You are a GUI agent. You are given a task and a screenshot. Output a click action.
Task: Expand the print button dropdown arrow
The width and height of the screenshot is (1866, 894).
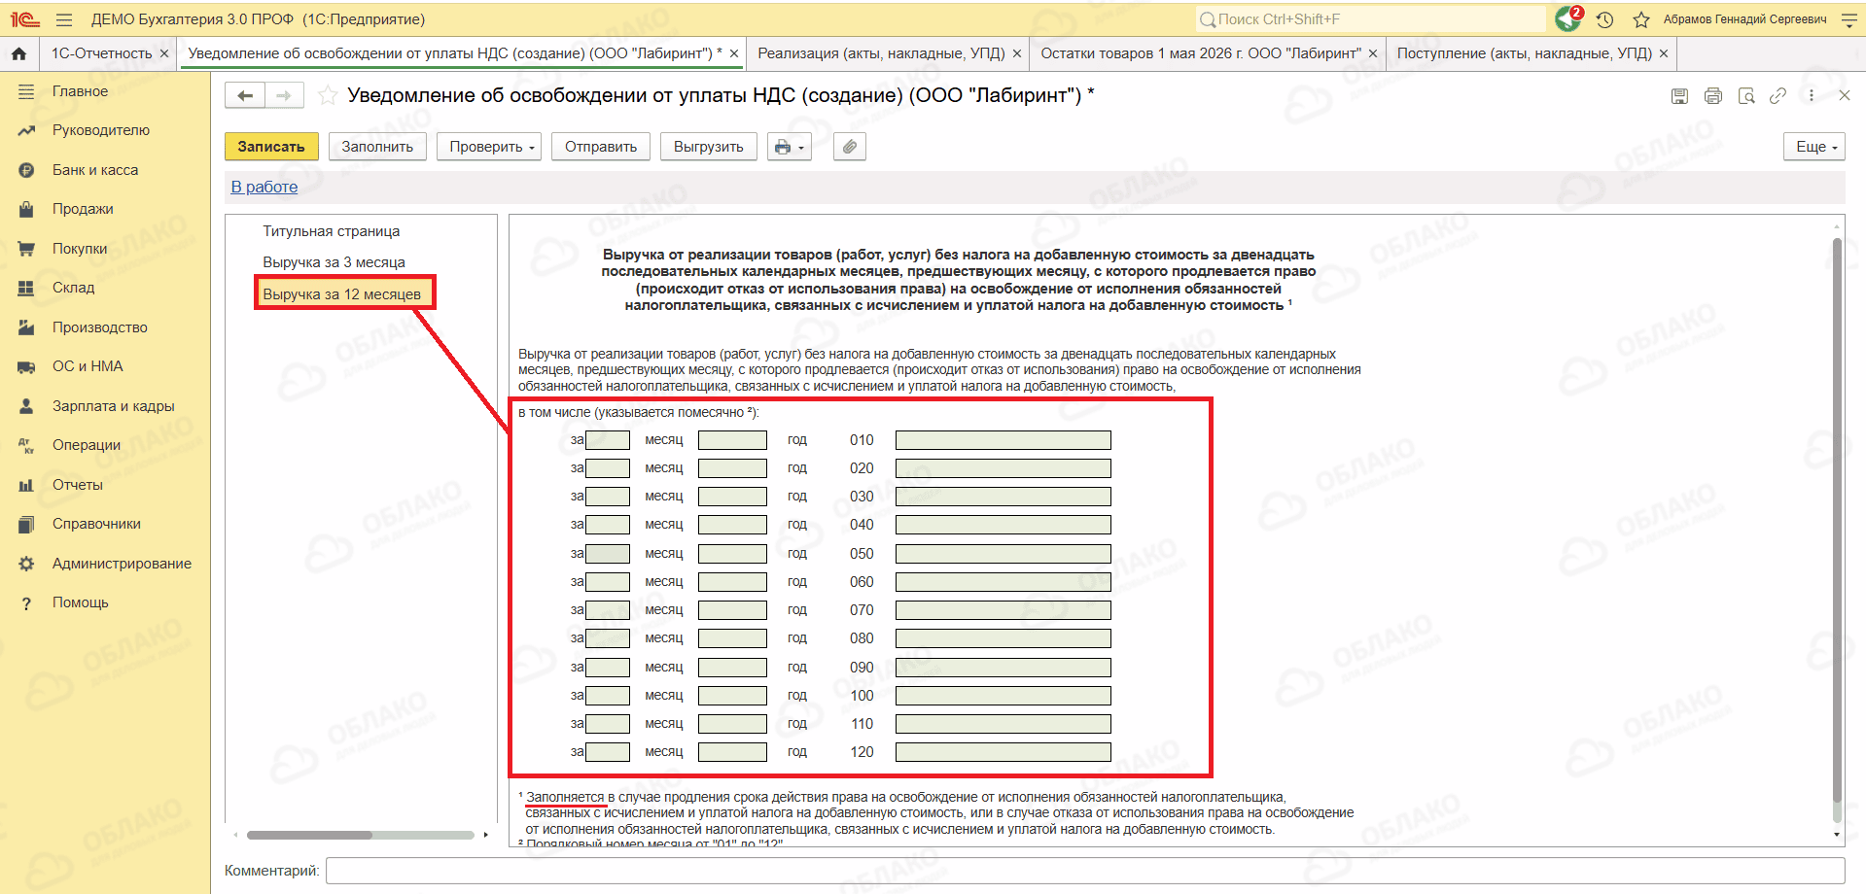coord(801,148)
